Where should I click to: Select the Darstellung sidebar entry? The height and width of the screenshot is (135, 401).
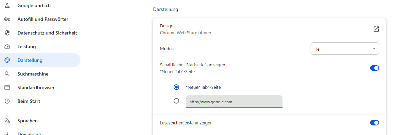(40, 60)
